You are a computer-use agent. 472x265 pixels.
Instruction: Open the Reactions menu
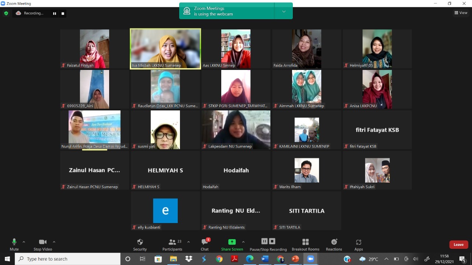(x=334, y=244)
